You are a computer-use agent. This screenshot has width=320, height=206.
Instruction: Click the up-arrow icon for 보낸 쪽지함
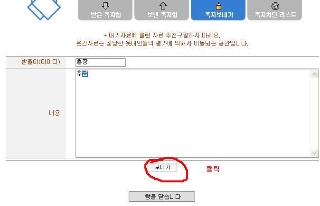(163, 6)
